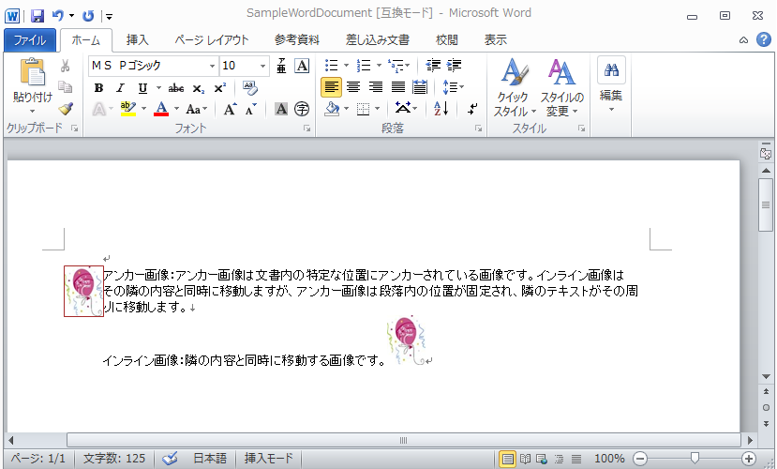The width and height of the screenshot is (777, 469).
Task: Expand the Quick Styles gallery
Action: click(x=512, y=89)
